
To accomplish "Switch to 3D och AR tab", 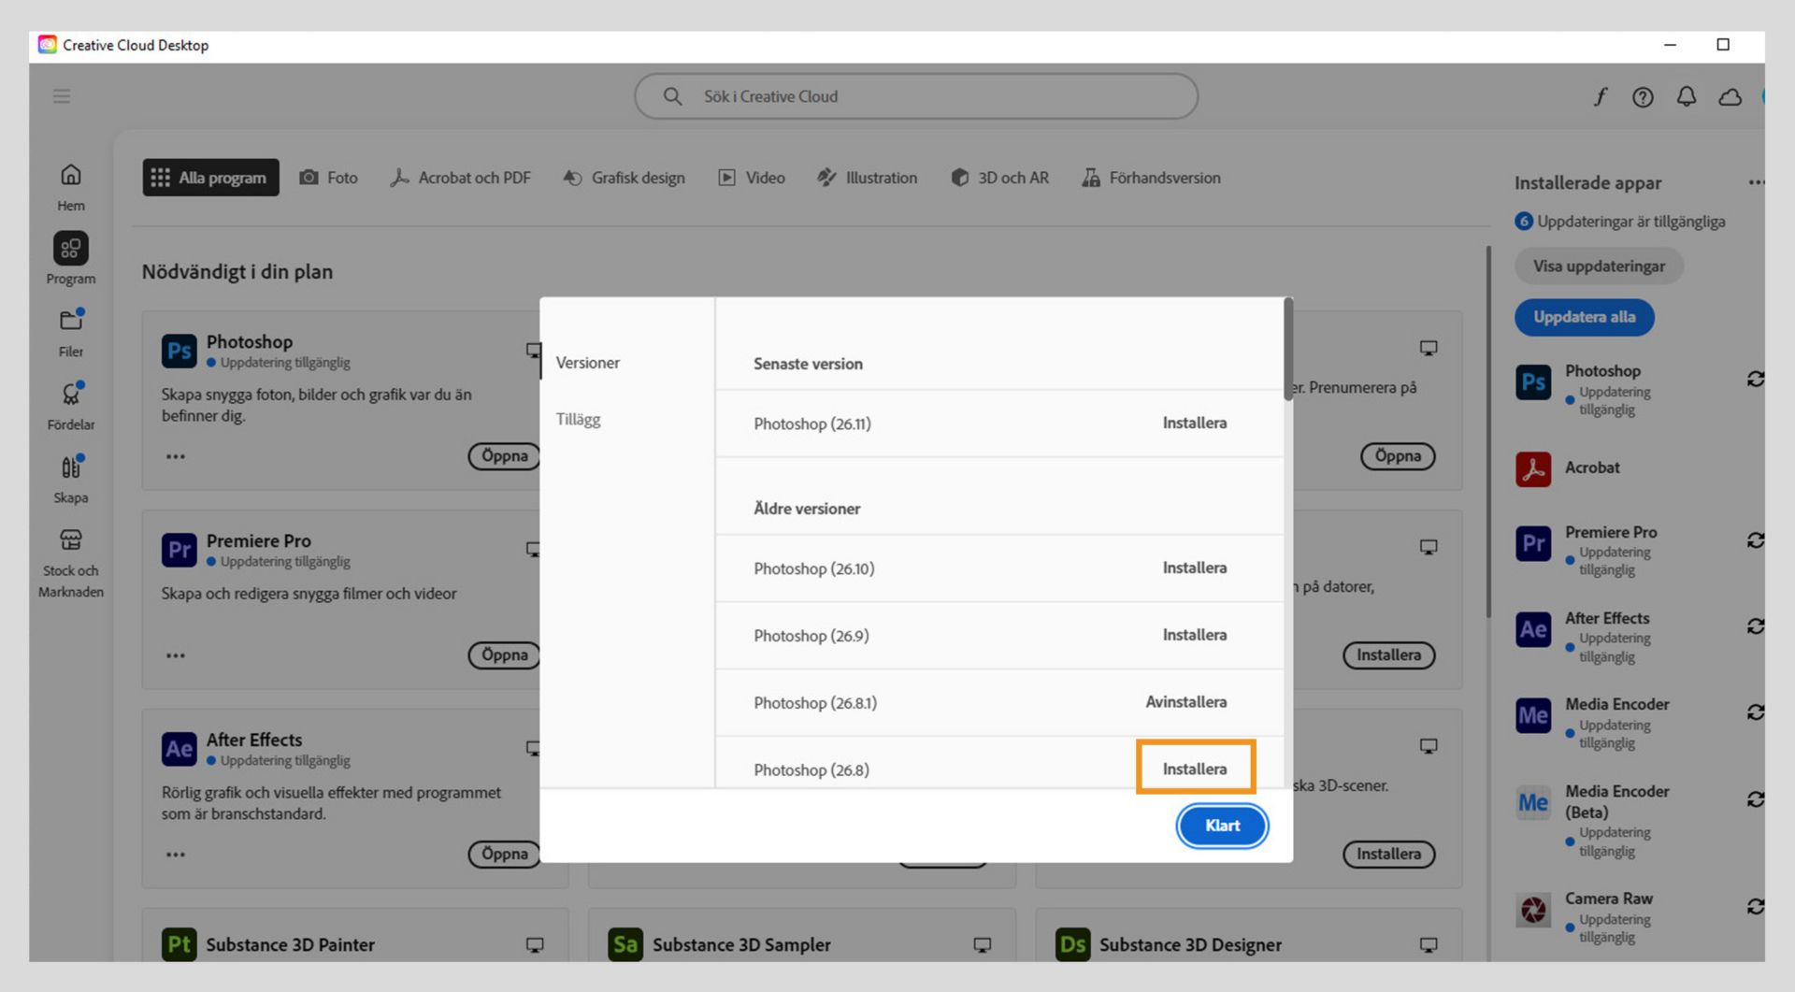I will [x=999, y=178].
